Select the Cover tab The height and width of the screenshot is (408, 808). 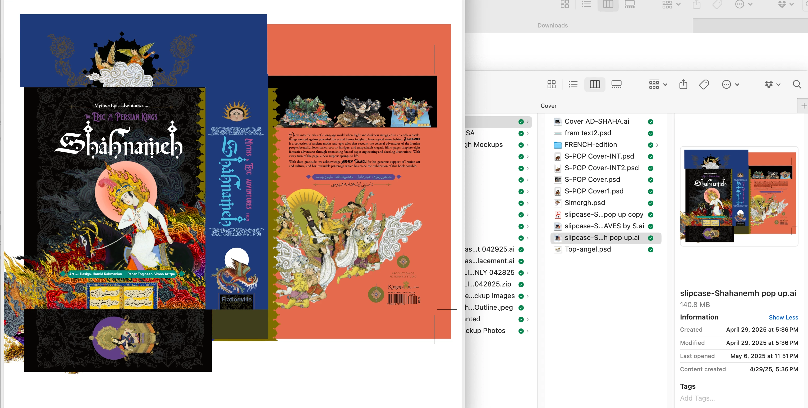click(548, 106)
